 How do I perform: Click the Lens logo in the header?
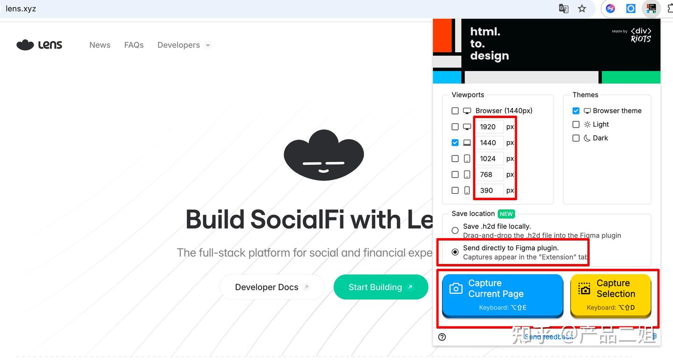(39, 45)
